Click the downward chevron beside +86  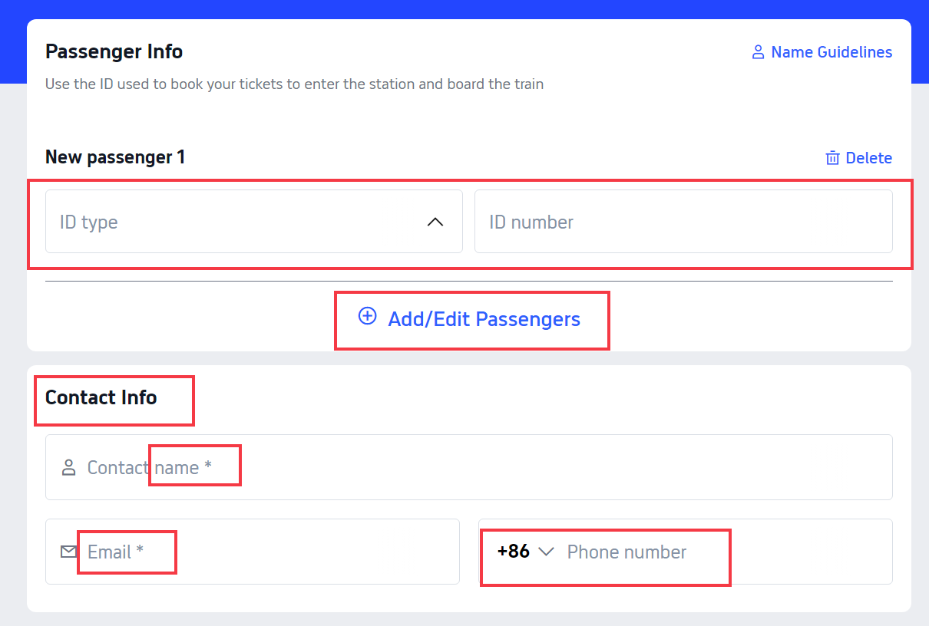coord(547,552)
